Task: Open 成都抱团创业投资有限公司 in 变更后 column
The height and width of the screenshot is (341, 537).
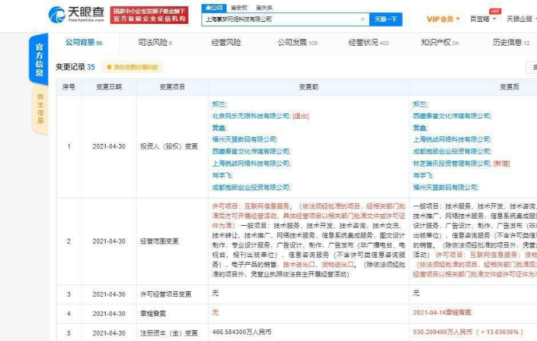Action: pyautogui.click(x=452, y=151)
